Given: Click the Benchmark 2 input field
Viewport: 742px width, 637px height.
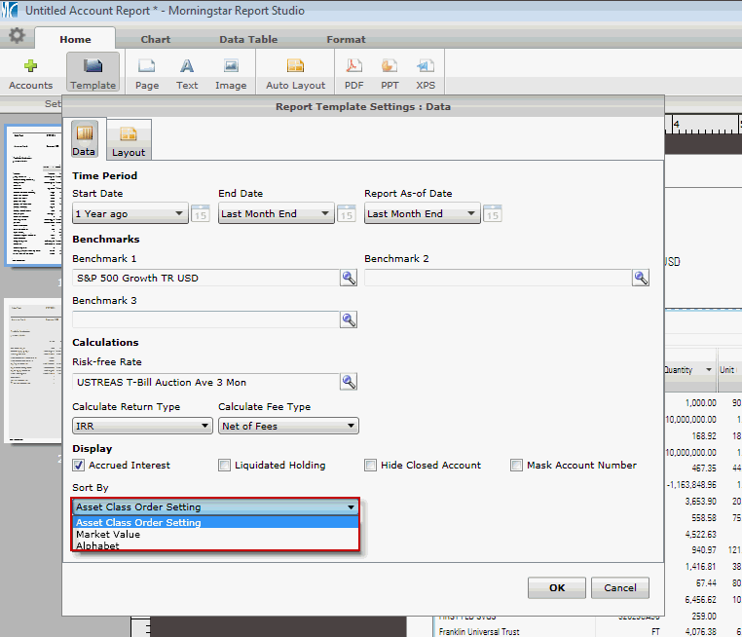Looking at the screenshot, I should [x=497, y=279].
